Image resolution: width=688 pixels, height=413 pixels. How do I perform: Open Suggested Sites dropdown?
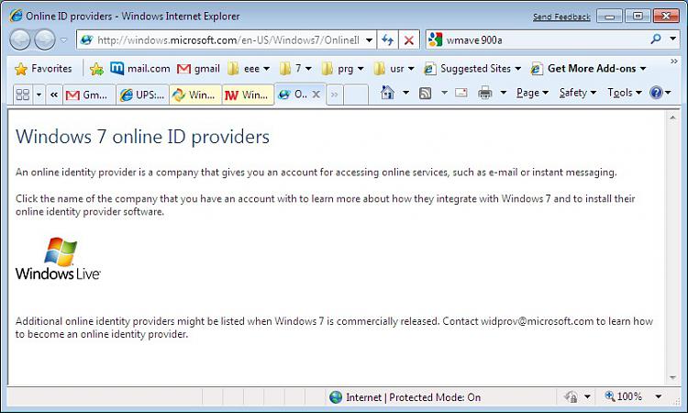[x=472, y=69]
